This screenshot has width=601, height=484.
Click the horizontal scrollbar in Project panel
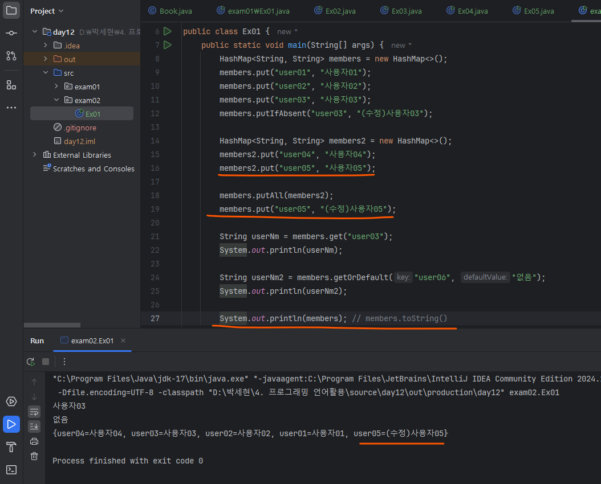pos(52,325)
